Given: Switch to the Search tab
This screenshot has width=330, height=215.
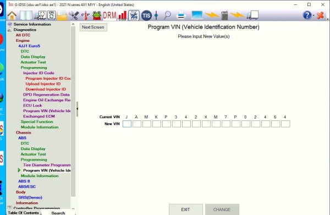Looking at the screenshot, I should [x=58, y=213].
